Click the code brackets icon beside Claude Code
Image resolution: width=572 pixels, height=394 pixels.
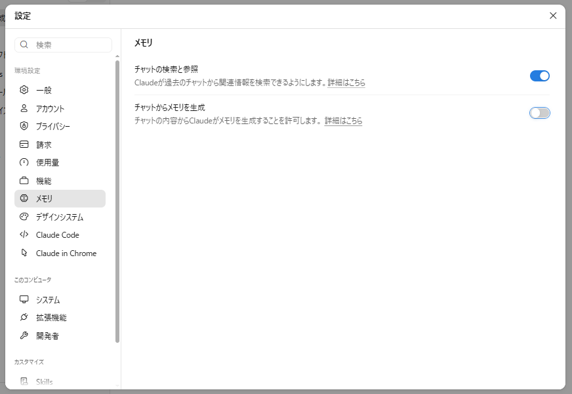24,234
